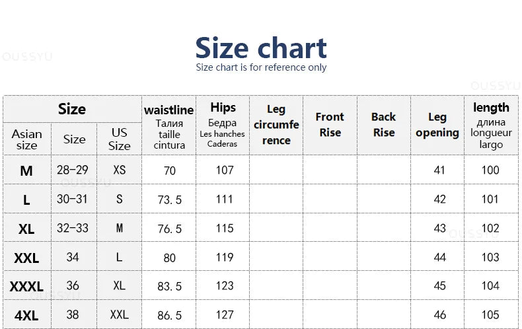Click the "Asian size" sub-header cell
Screen dimensions: 522x329
(x=26, y=139)
